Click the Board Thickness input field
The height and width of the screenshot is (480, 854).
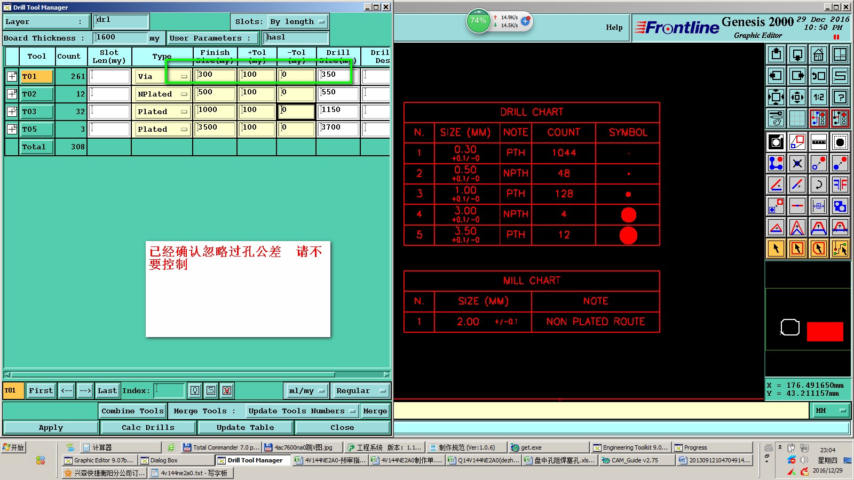120,38
